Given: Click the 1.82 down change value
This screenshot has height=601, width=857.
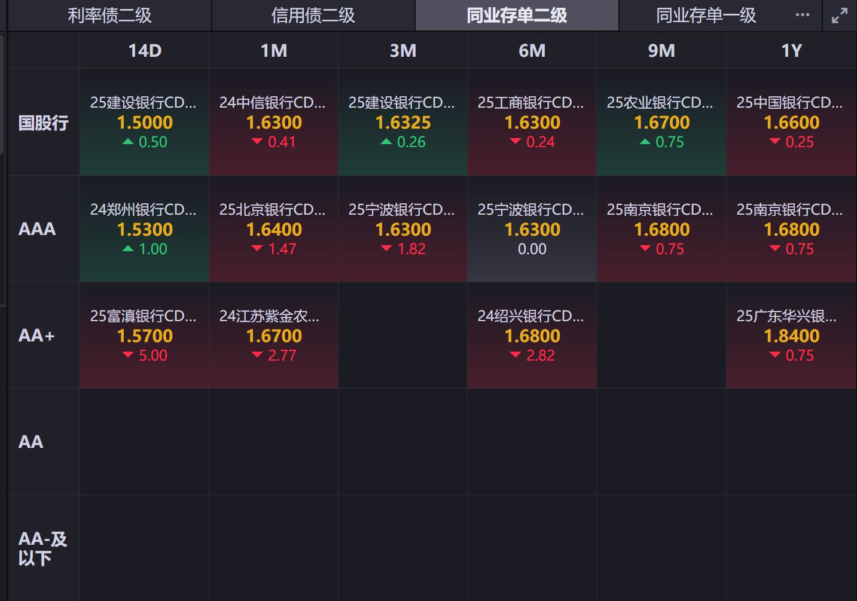Looking at the screenshot, I should click(411, 249).
